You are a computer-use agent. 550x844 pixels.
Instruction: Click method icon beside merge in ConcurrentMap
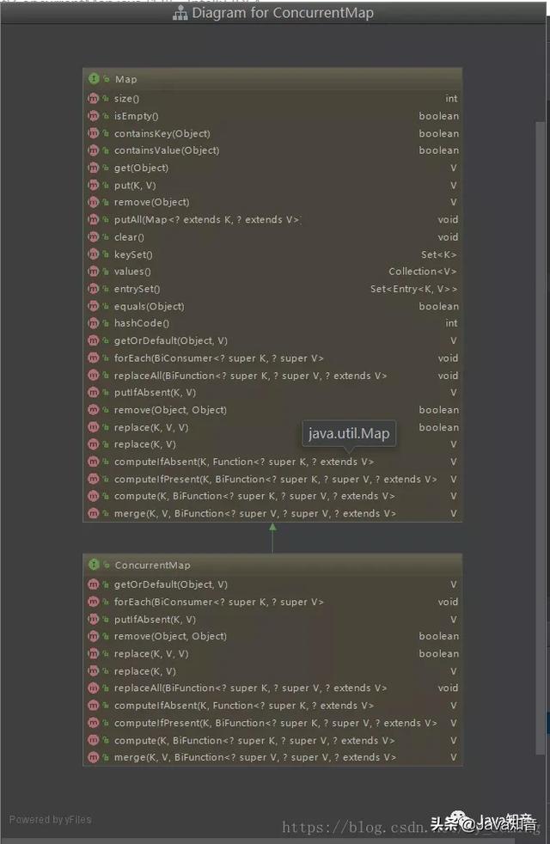(x=93, y=757)
